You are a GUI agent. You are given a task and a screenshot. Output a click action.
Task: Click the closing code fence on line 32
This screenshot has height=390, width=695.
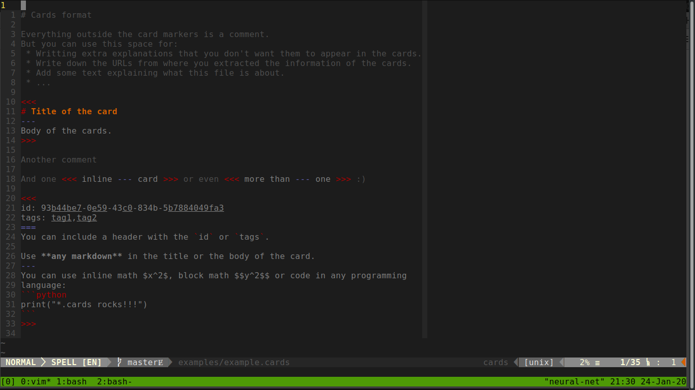click(x=28, y=314)
